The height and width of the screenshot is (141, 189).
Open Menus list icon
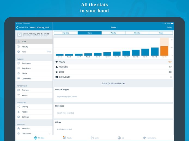(x=19, y=95)
